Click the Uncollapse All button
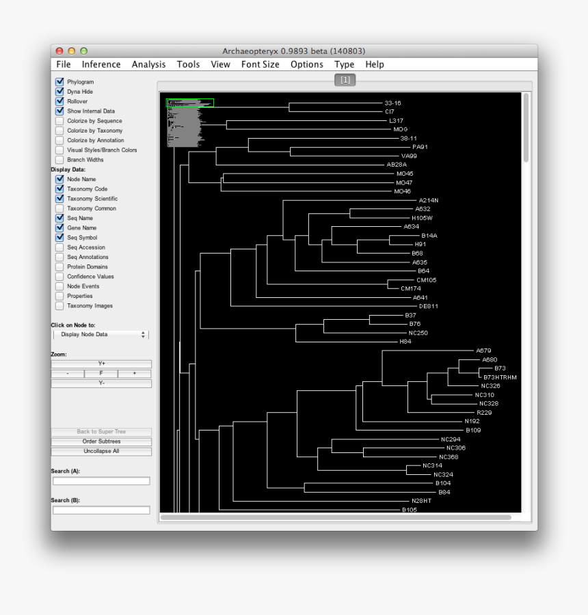This screenshot has height=615, width=588. [x=101, y=451]
